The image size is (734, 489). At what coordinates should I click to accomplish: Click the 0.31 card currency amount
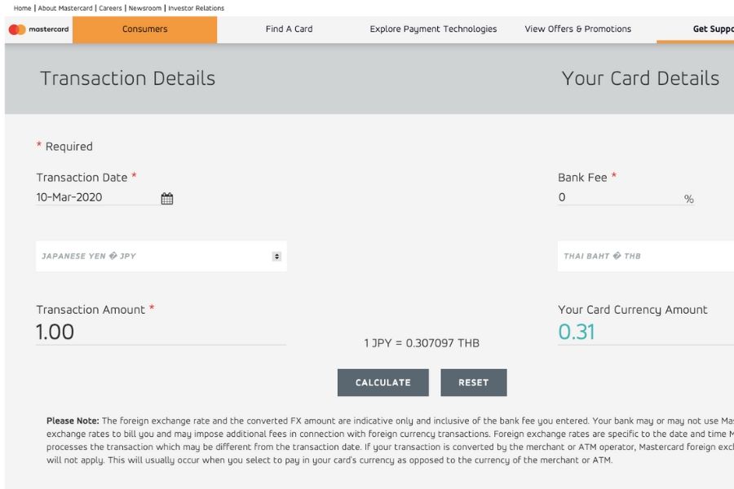pos(577,333)
